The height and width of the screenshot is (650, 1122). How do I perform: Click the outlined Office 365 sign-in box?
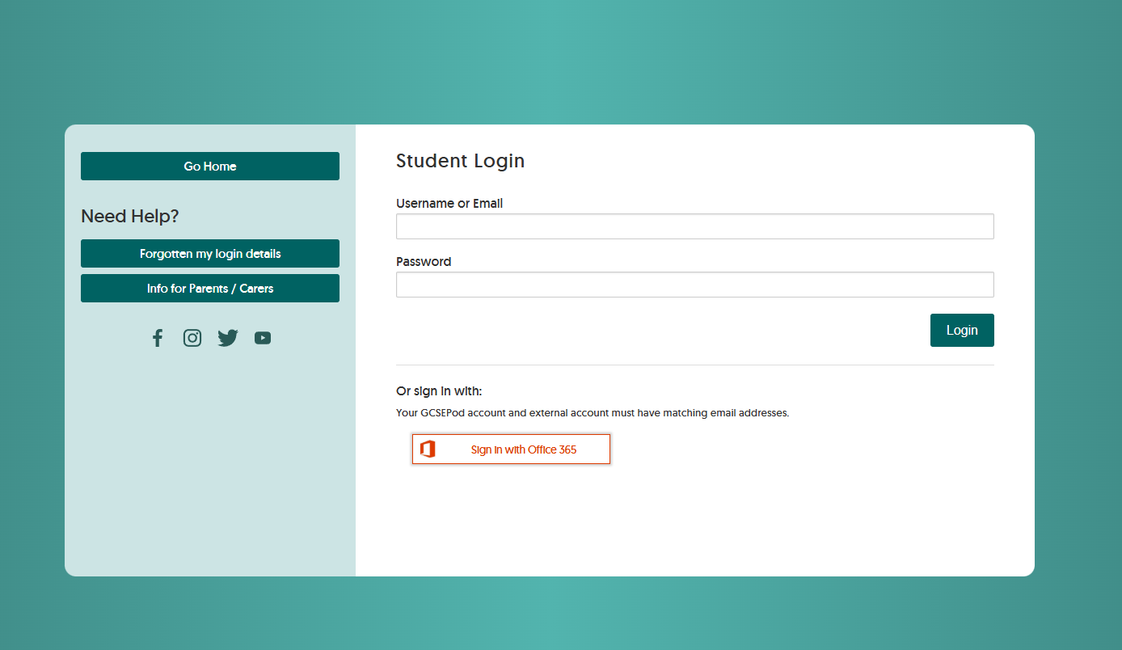click(x=511, y=449)
